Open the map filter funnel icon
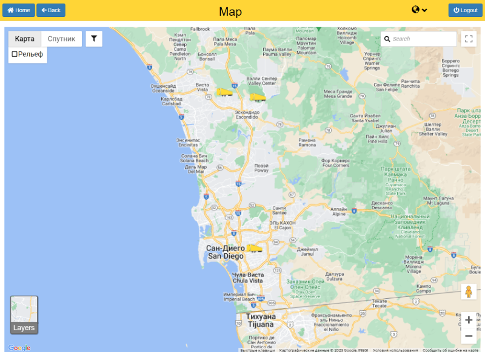 point(94,39)
